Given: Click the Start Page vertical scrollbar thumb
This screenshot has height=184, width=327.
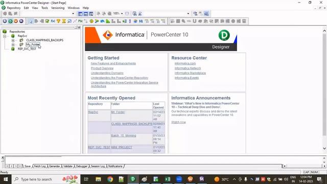Looking at the screenshot, I should 324,84.
